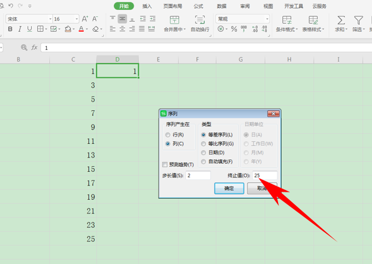Image resolution: width=372 pixels, height=264 pixels.
Task: Open the red font color picker
Action: [87, 29]
